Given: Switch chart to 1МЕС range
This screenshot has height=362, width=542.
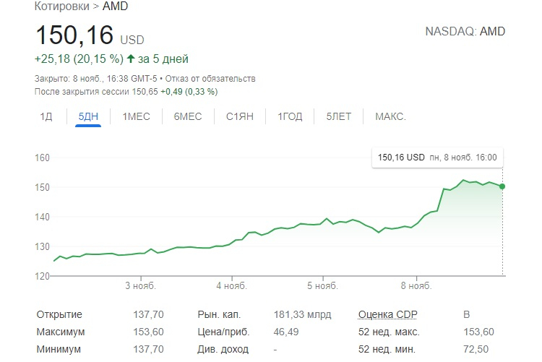Looking at the screenshot, I should [x=136, y=116].
